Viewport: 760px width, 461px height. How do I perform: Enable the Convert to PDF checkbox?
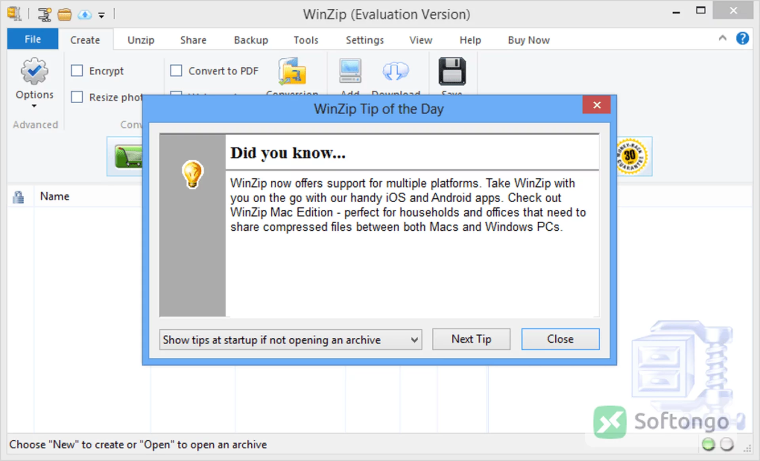click(x=176, y=71)
